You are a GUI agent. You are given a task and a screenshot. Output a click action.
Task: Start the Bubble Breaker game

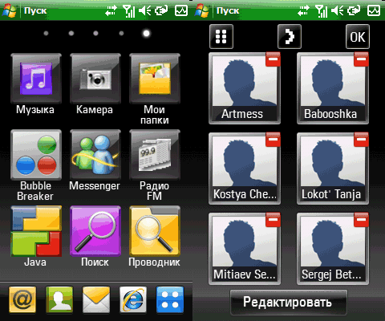pyautogui.click(x=36, y=155)
